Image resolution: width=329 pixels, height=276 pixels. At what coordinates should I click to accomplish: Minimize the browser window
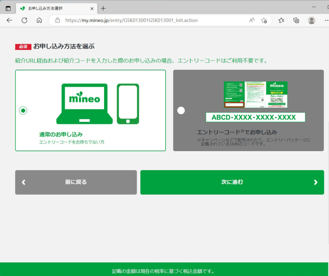[x=314, y=7]
